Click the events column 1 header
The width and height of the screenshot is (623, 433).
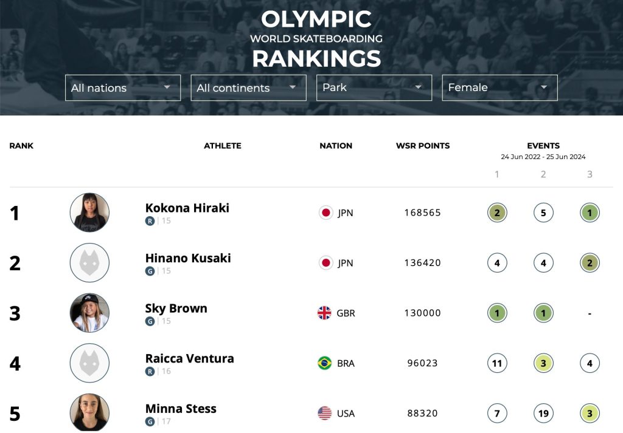click(496, 174)
